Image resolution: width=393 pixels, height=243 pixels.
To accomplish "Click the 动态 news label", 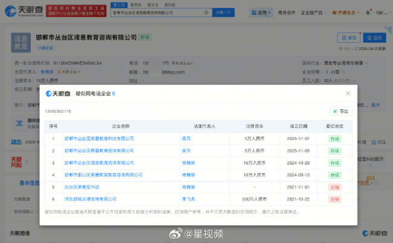I will point(16,142).
